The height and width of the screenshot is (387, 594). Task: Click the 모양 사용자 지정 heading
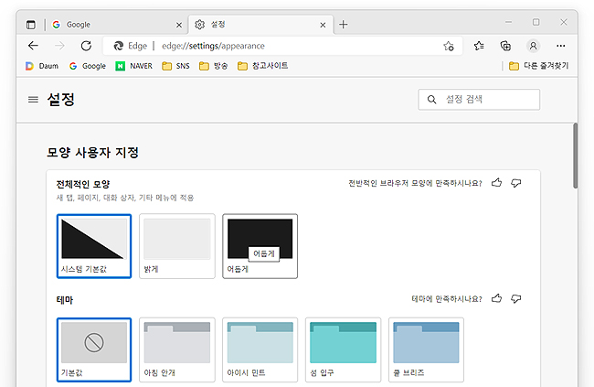[93, 153]
